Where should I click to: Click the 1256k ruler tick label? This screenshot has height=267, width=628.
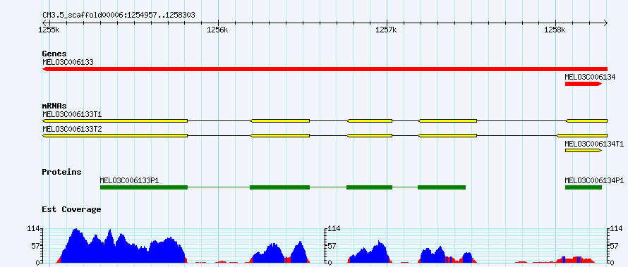217,30
